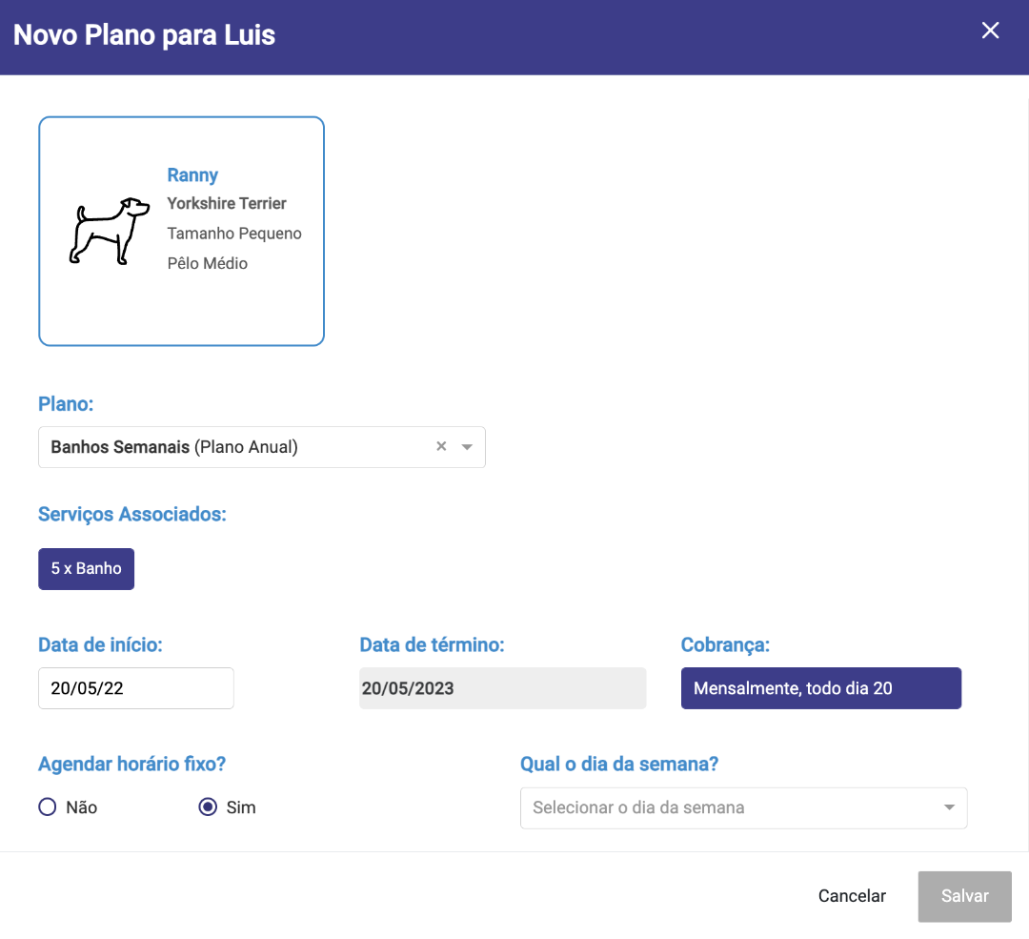This screenshot has width=1029, height=939.
Task: Click the dog icon in Ranny's card
Action: click(109, 231)
